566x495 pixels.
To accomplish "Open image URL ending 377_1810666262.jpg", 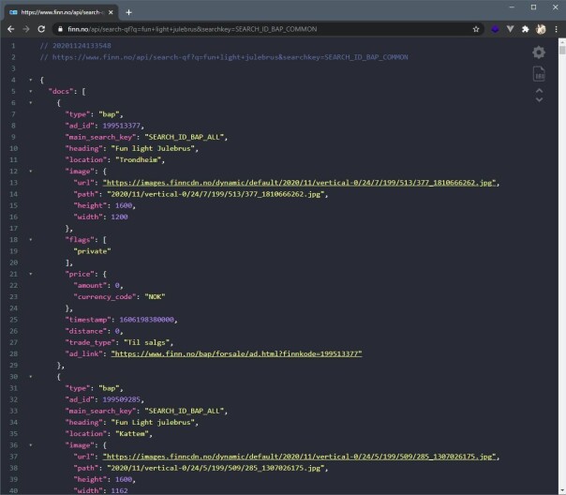I will (x=299, y=183).
